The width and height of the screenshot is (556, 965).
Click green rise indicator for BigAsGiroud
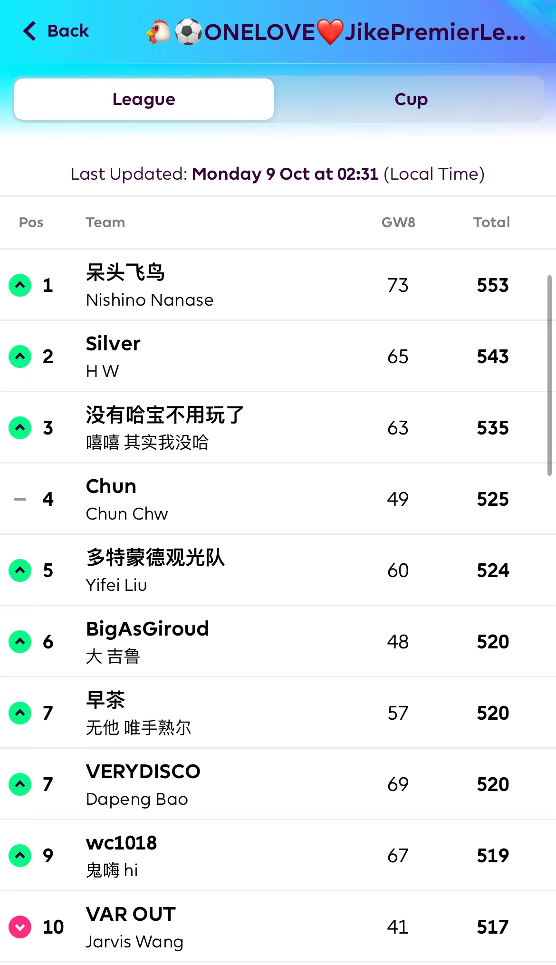(x=20, y=642)
